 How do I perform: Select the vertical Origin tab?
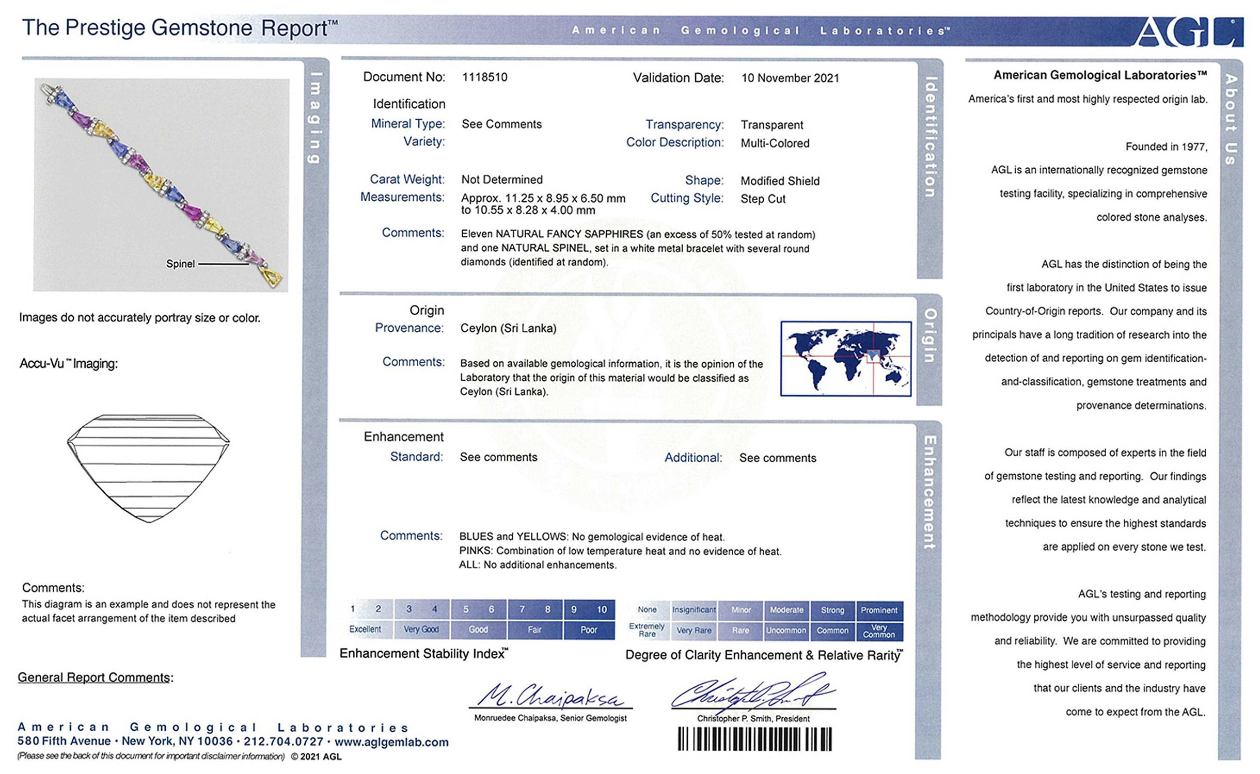(x=930, y=335)
